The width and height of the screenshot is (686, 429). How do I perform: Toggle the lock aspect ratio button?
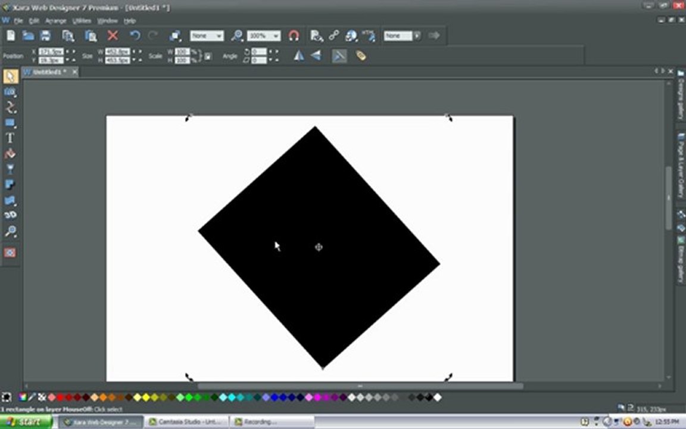pos(208,56)
